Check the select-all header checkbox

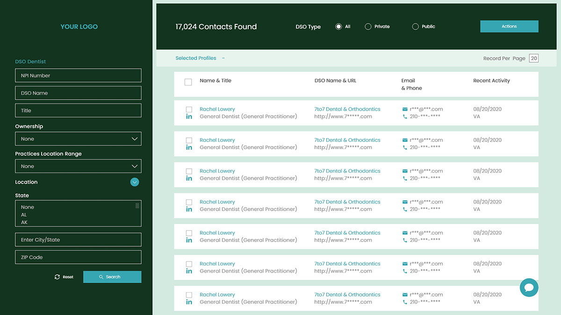188,82
